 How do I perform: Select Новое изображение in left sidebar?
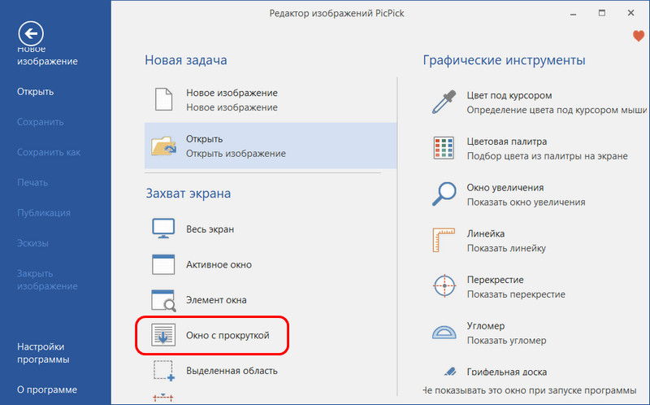click(x=47, y=54)
